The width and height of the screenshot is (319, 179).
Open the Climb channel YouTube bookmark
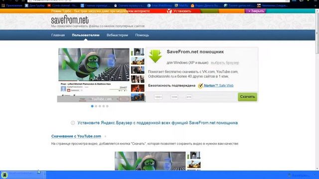(x=62, y=5)
